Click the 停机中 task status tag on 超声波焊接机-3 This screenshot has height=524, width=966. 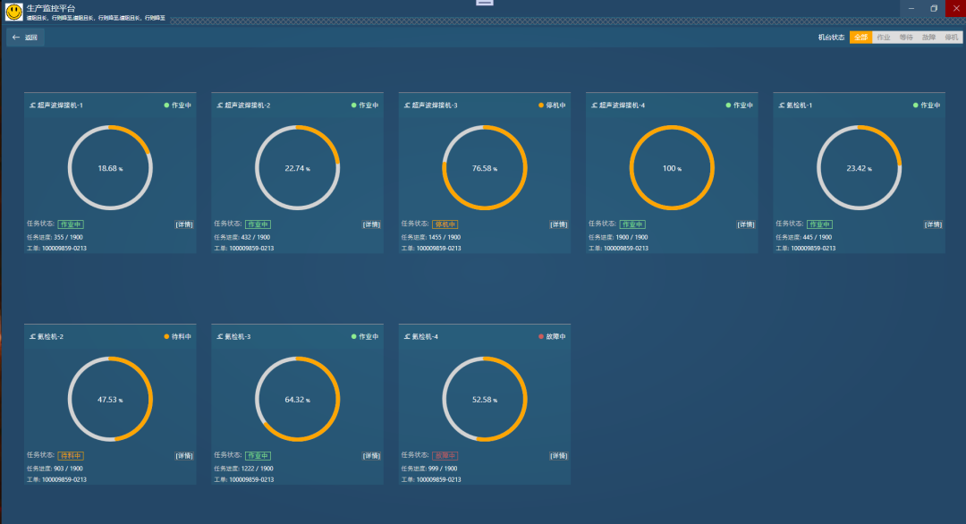445,224
